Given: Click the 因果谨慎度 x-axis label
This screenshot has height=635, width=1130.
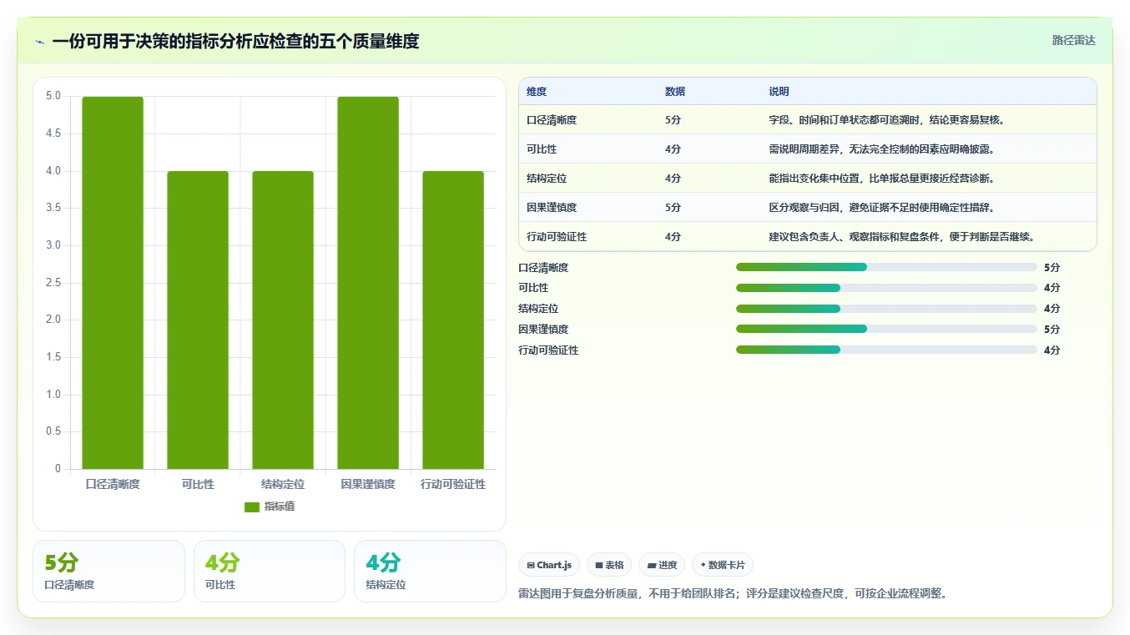Looking at the screenshot, I should point(368,484).
